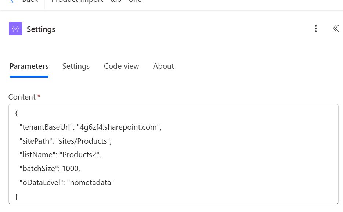Click the Back arrow icon
343x212 pixels.
pos(12,1)
